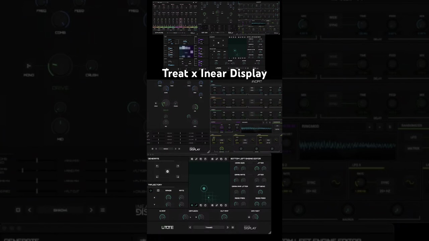Click Treat Mix knob
The width and height of the screenshot is (429, 241).
tap(195, 107)
